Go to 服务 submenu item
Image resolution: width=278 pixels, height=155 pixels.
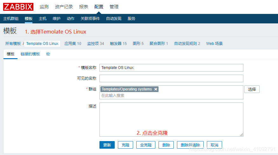coord(132,19)
